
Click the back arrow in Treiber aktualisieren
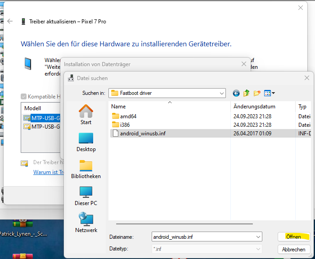pos(10,21)
